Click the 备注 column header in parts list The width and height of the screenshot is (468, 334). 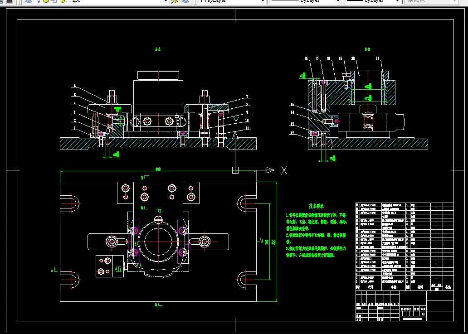click(448, 287)
